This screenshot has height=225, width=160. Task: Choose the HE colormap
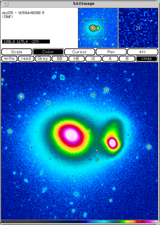[x=76, y=59]
